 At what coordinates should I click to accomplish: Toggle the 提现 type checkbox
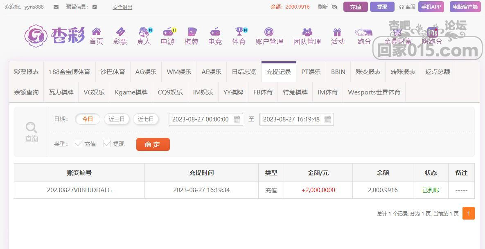107,144
